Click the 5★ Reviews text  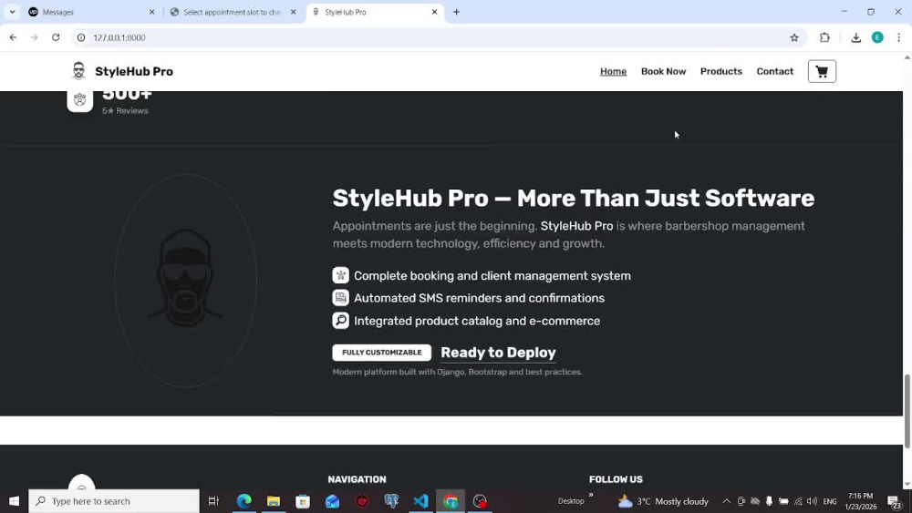coord(125,111)
